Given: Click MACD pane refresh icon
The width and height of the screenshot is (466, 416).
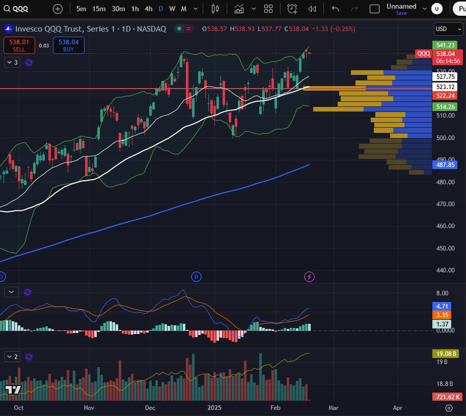Looking at the screenshot, I should 28,292.
